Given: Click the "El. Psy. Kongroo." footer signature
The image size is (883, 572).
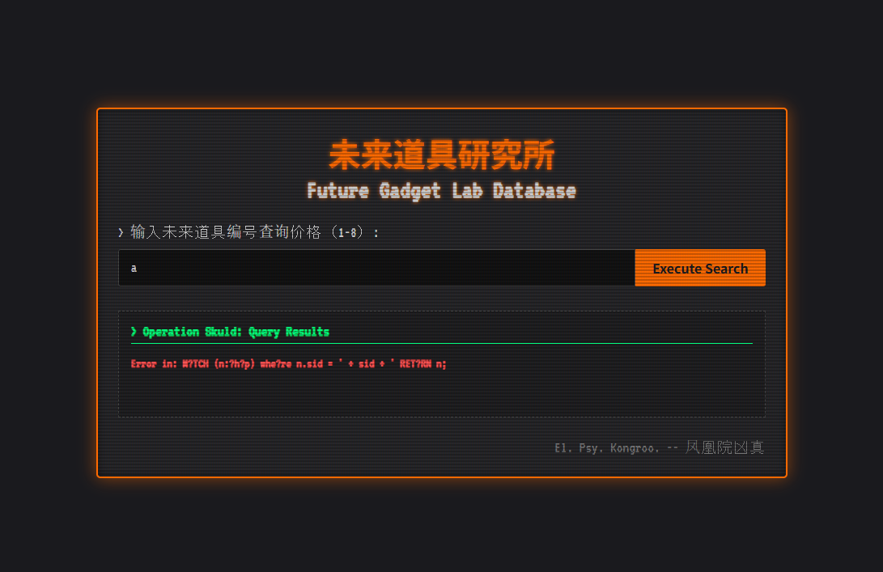Looking at the screenshot, I should pyautogui.click(x=659, y=447).
